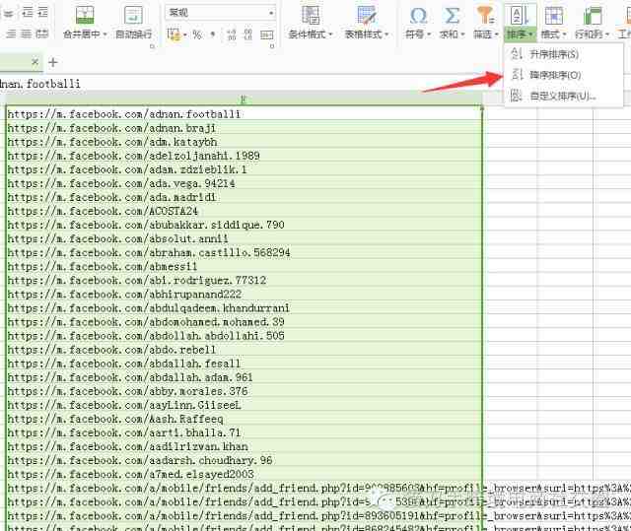The height and width of the screenshot is (531, 631).
Task: Click the distributed alignment icon
Action: coord(41,33)
